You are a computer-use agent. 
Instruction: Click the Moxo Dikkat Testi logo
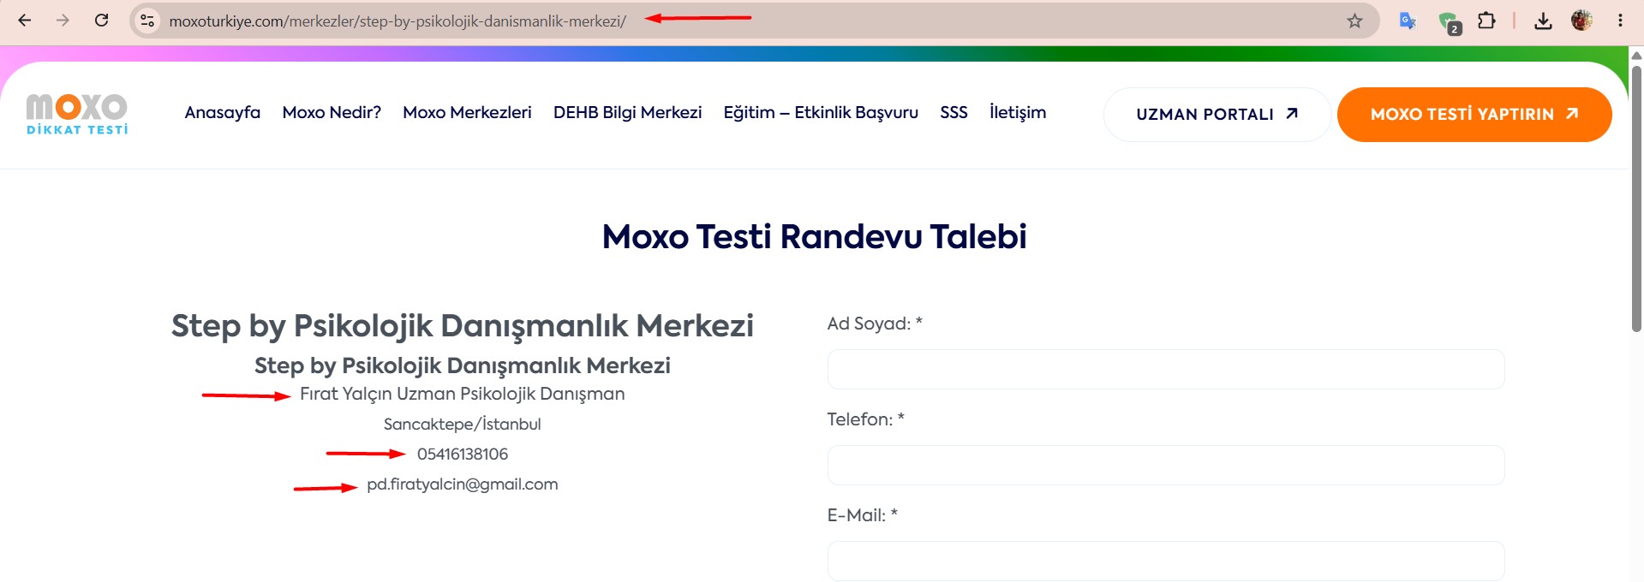[77, 115]
